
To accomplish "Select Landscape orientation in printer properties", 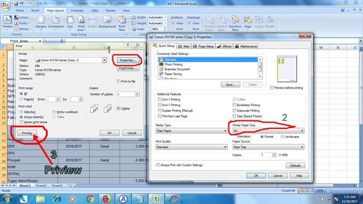I will tap(282, 137).
